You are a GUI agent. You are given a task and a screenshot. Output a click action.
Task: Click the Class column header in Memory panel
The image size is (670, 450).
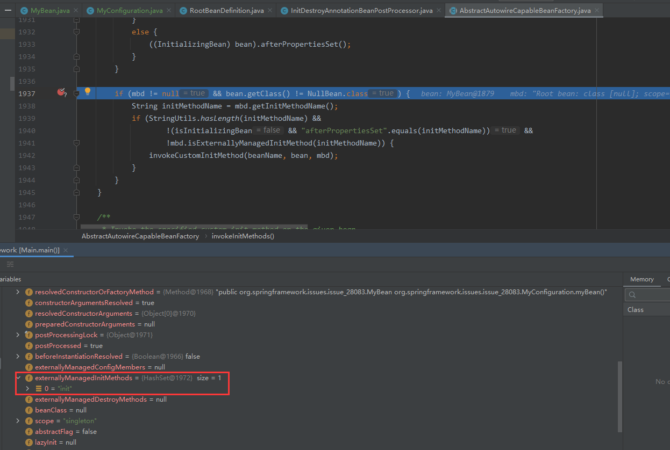pyautogui.click(x=635, y=310)
